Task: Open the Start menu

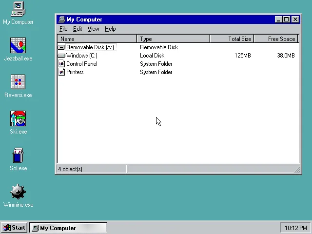Action: coord(14,228)
